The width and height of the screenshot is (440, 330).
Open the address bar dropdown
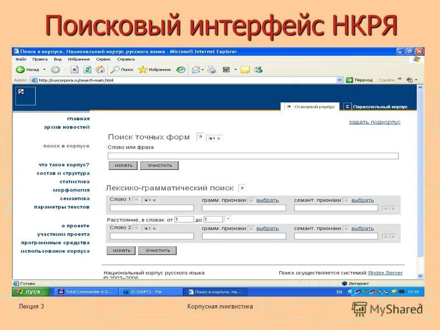point(340,79)
